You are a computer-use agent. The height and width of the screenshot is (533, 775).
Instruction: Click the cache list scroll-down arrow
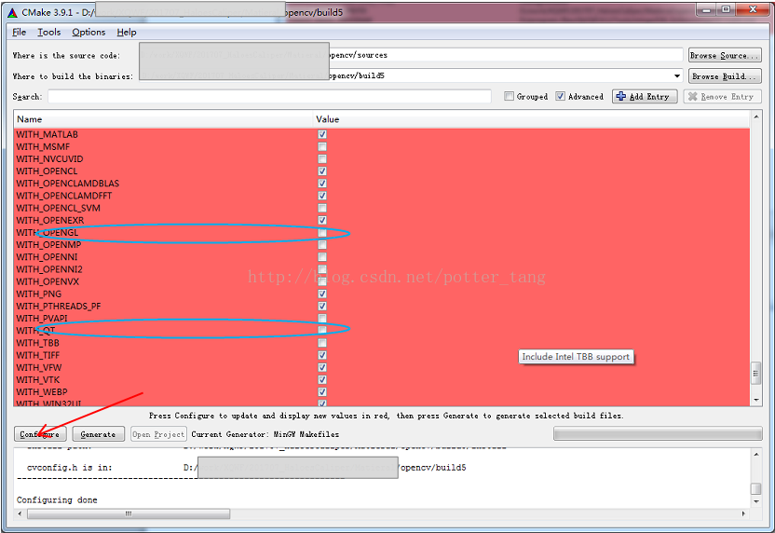point(756,400)
